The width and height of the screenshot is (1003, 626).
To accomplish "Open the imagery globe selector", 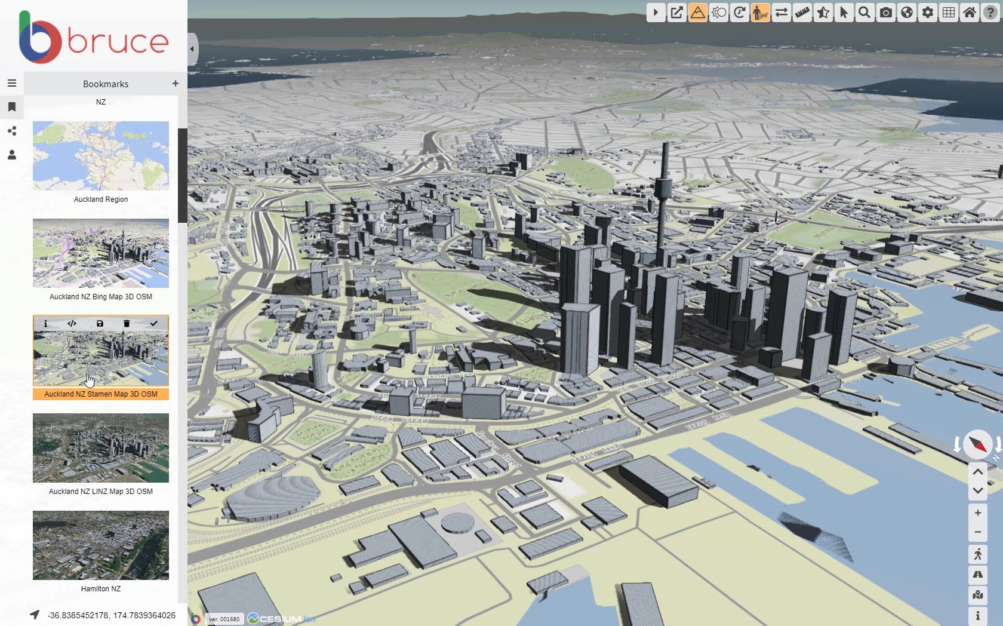I will pyautogui.click(x=906, y=12).
